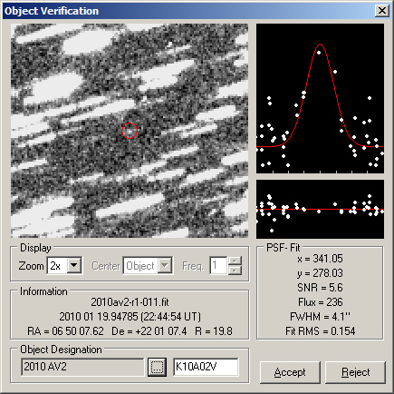Image resolution: width=394 pixels, height=394 pixels.
Task: Increase the Freq. value with up arrow
Action: [x=235, y=261]
